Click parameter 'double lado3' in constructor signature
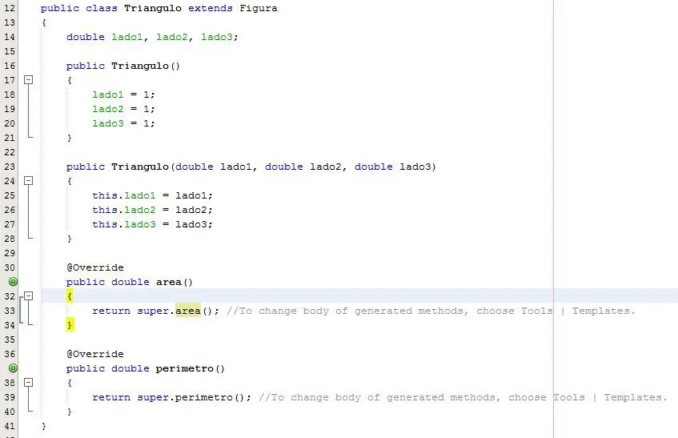The height and width of the screenshot is (438, 678). (392, 167)
